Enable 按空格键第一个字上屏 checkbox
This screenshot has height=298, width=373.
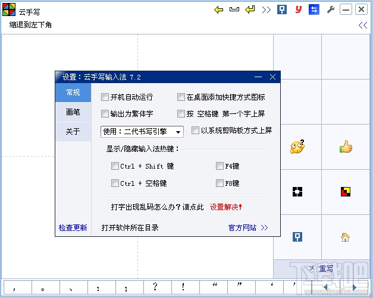pyautogui.click(x=181, y=113)
